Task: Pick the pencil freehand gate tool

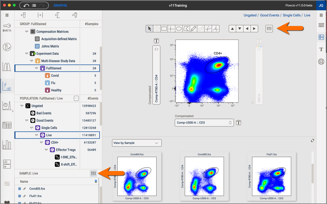Action: 194,29
